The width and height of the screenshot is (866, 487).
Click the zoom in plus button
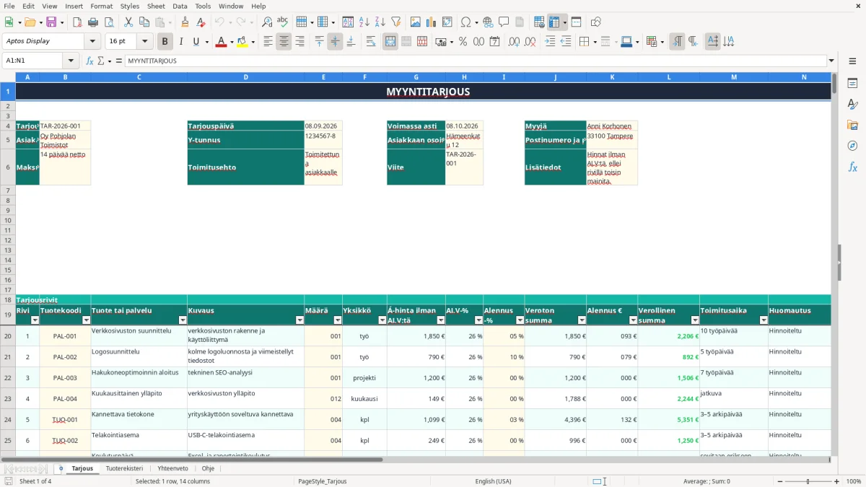tap(837, 481)
